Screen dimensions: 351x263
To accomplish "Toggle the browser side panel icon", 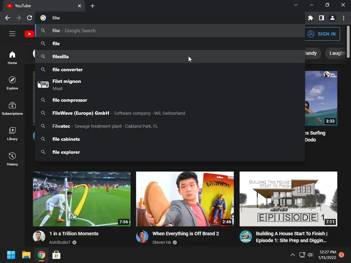I will coord(322,18).
